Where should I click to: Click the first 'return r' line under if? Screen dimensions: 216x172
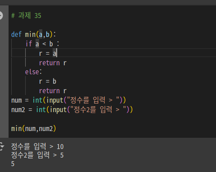pyautogui.click(x=53, y=63)
